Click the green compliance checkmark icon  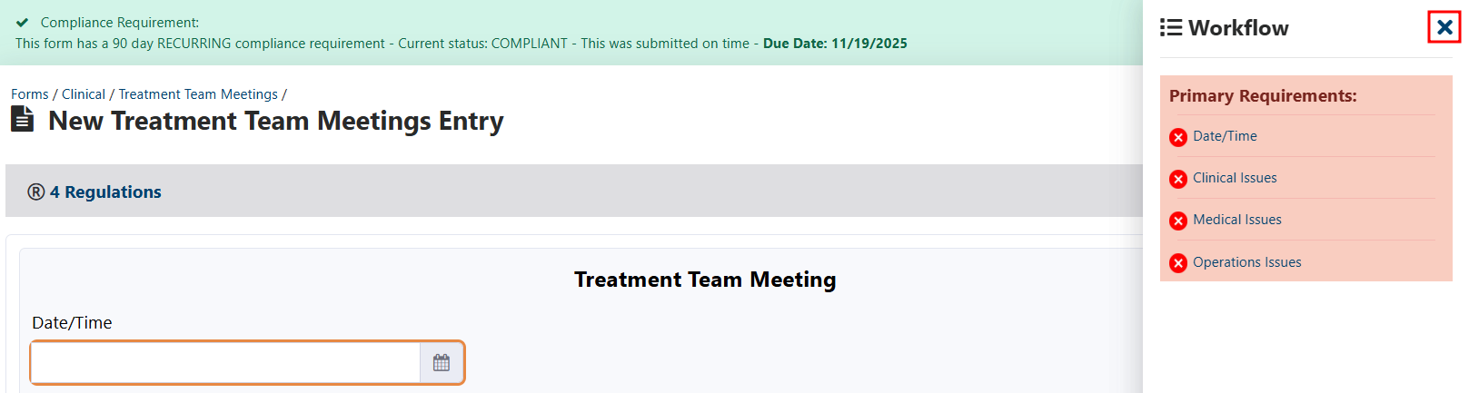tap(23, 23)
